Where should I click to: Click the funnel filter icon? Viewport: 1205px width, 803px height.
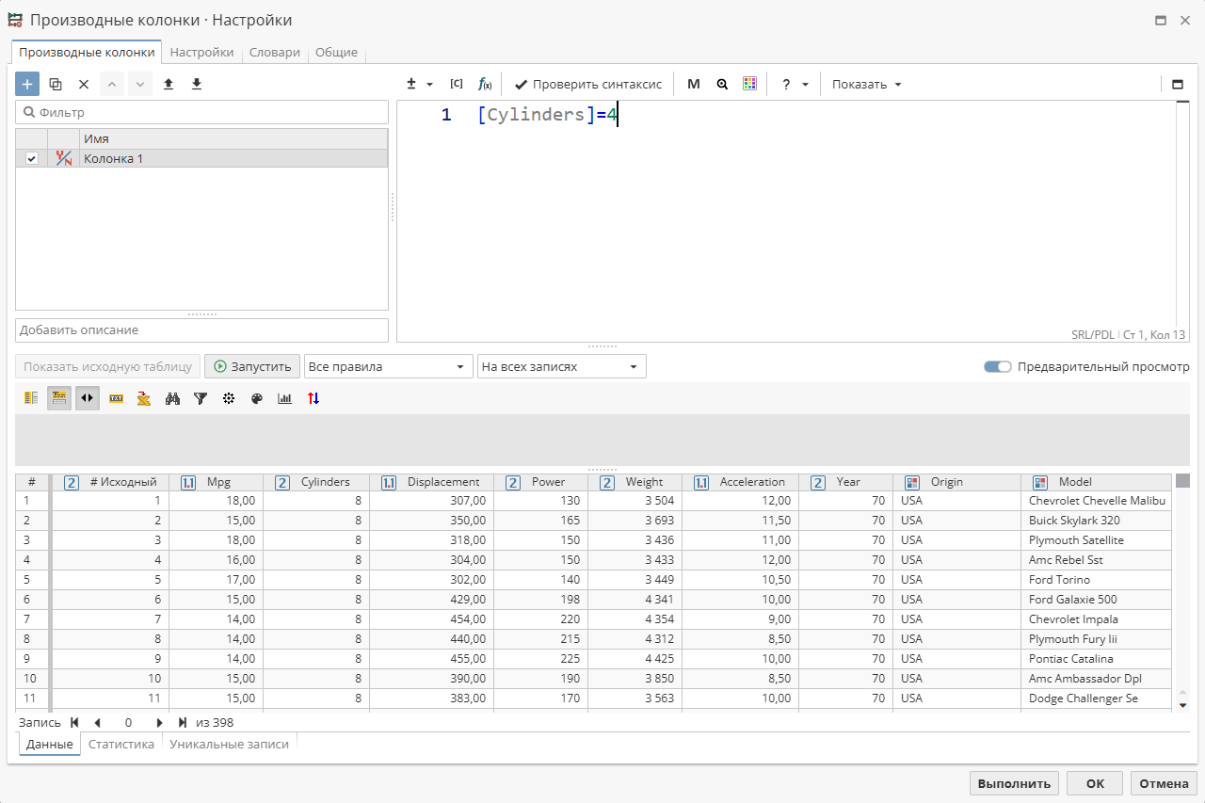pyautogui.click(x=201, y=398)
